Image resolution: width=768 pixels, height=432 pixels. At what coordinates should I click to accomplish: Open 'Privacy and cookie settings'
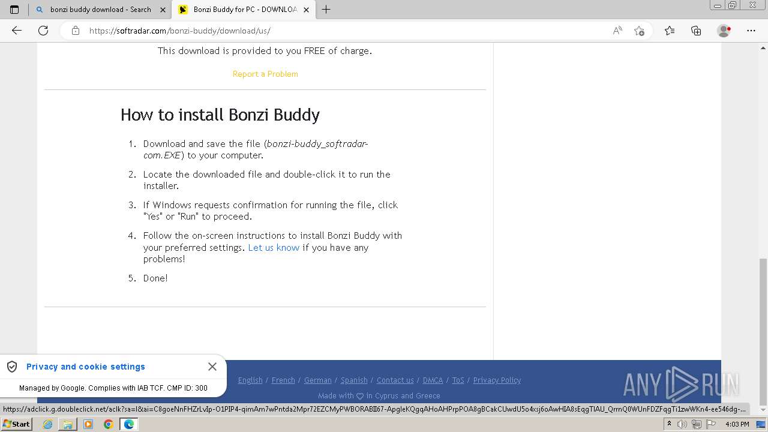(x=86, y=367)
